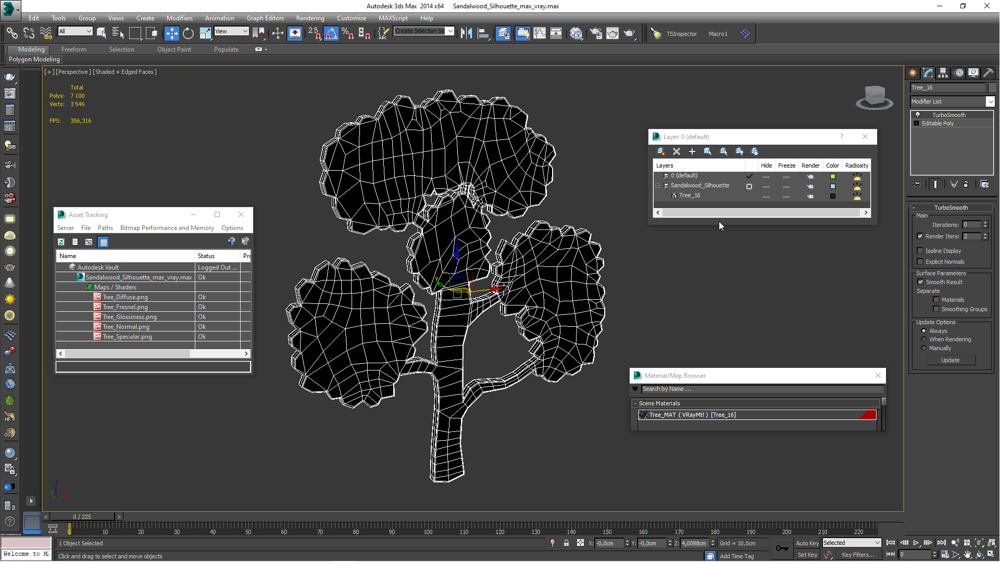
Task: Open the Rendering menu
Action: tap(310, 18)
